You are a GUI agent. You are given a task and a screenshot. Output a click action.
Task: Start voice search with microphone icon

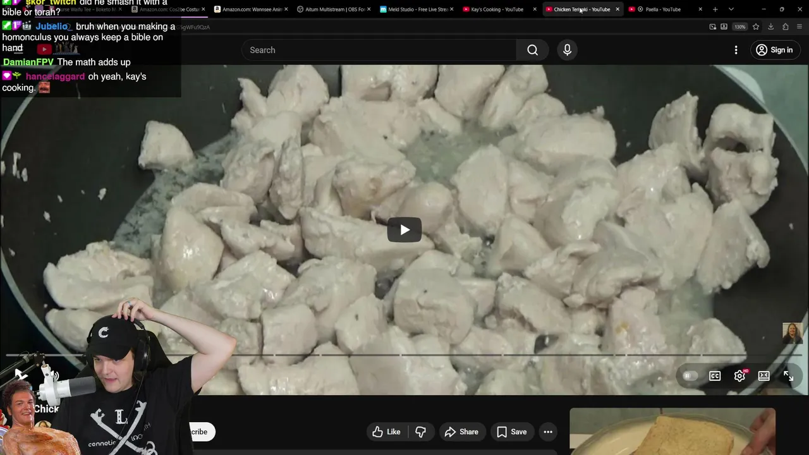tap(567, 50)
